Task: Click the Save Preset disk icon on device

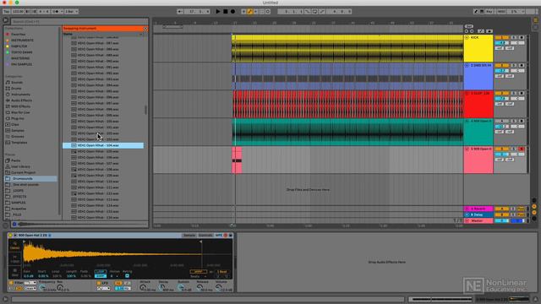Action: tap(231, 236)
